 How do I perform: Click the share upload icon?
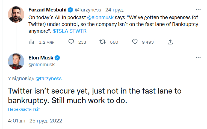pyautogui.click(x=170, y=42)
